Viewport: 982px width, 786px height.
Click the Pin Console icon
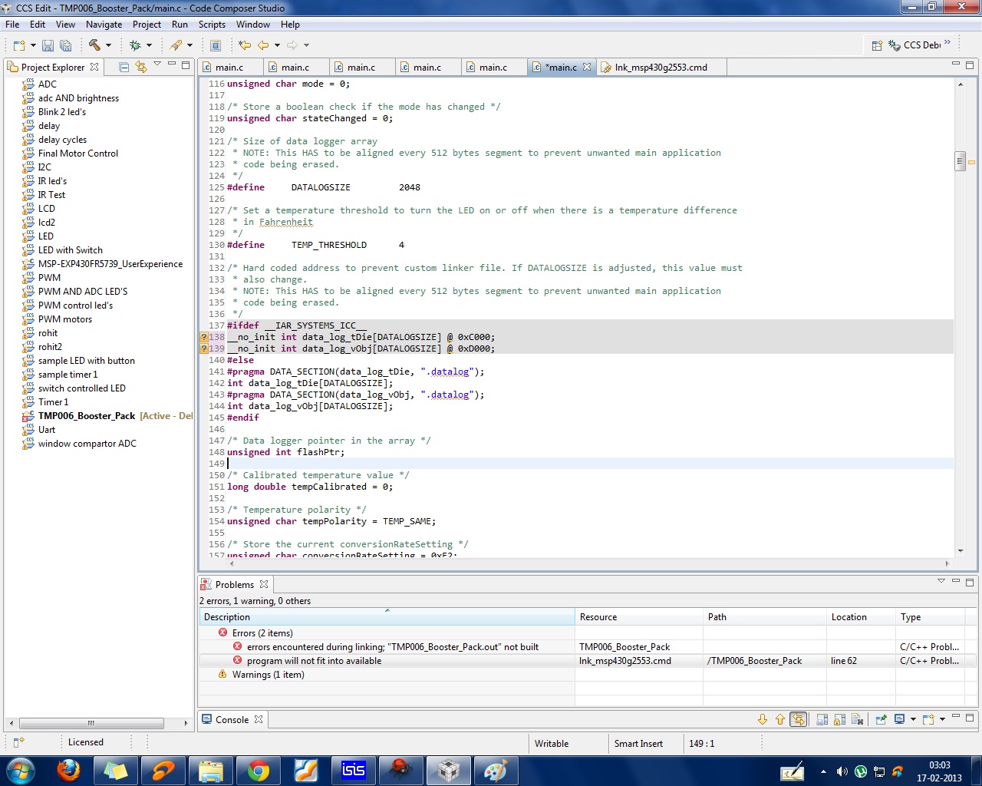[881, 719]
